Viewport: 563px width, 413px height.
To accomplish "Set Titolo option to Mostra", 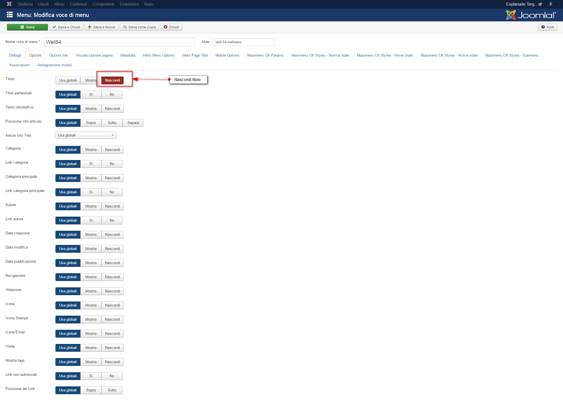I will 91,80.
